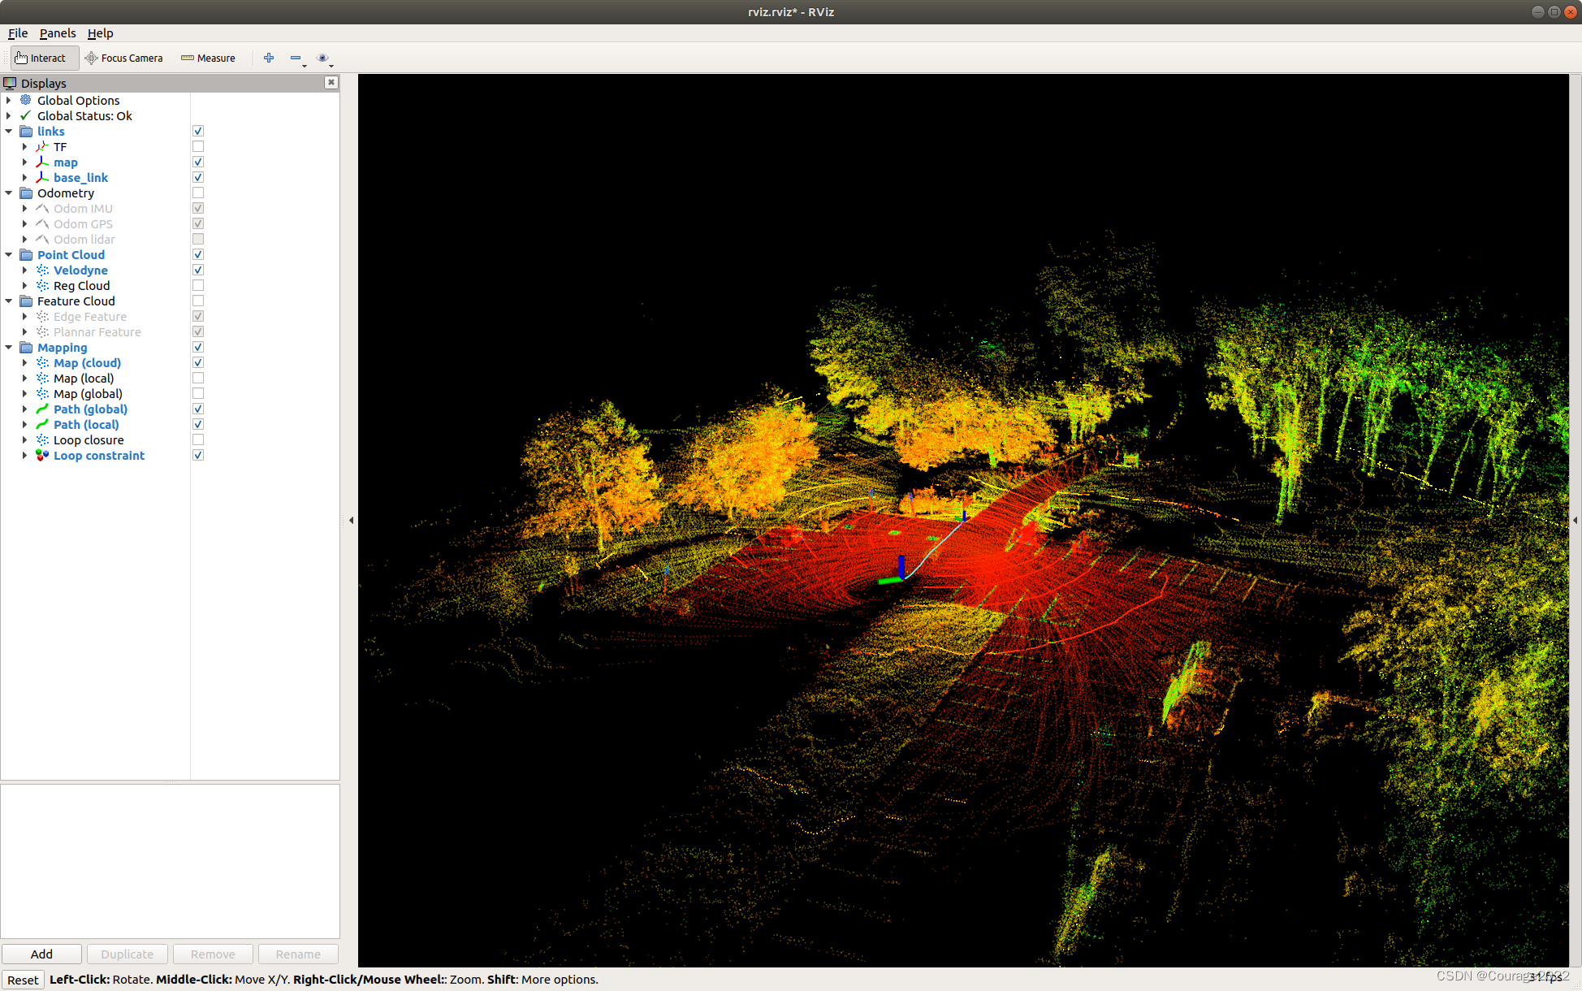The width and height of the screenshot is (1582, 991).
Task: Click the Add display button
Action: (x=41, y=954)
